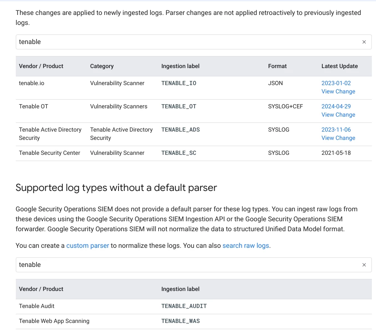View Change for Tenable OT parser
Viewport: 376px width, 330px height.
click(338, 115)
